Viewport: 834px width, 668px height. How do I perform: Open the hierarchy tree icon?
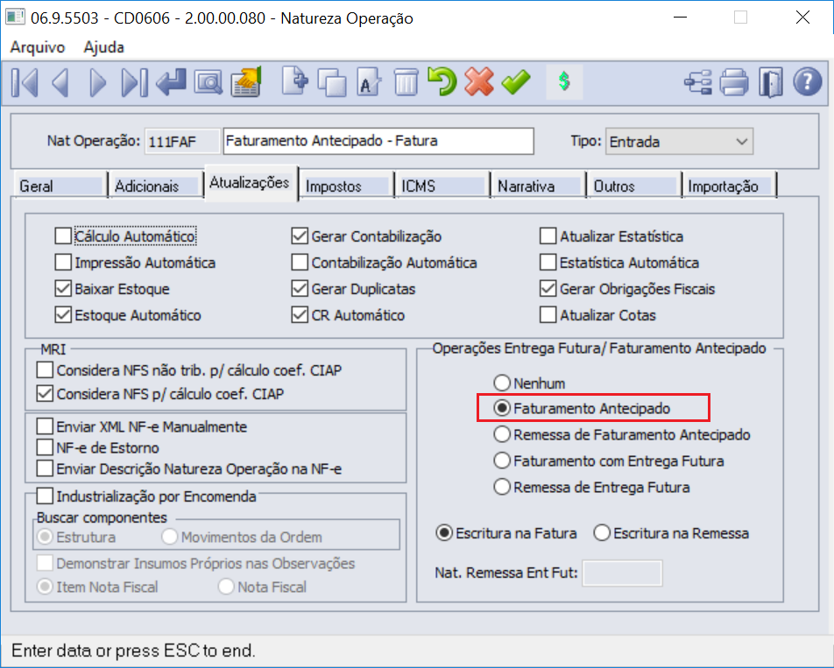698,83
